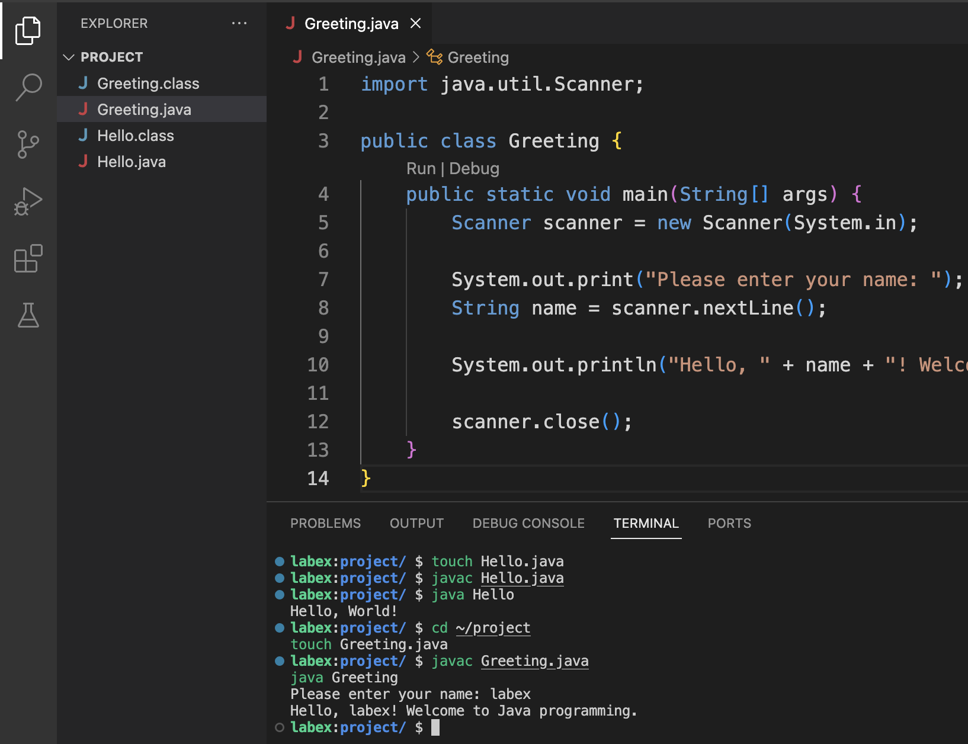Open the Explorer view in the activity bar

28,30
